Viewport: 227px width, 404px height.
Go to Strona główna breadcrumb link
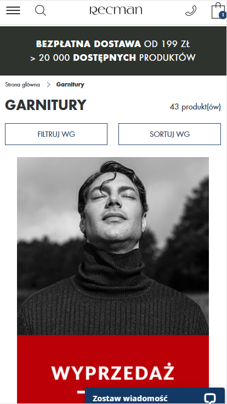22,84
